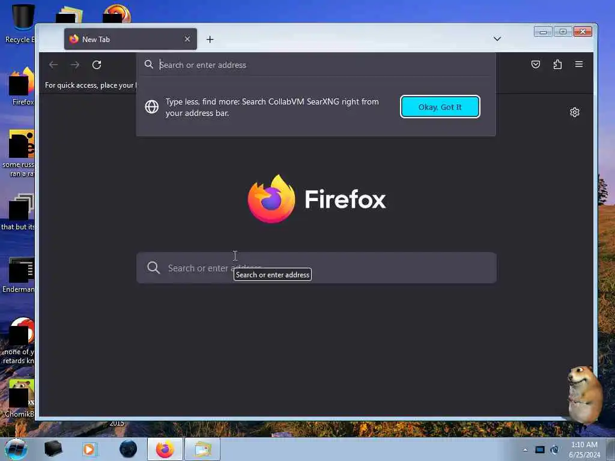
Task: Open the Windows Start orb
Action: (x=16, y=449)
